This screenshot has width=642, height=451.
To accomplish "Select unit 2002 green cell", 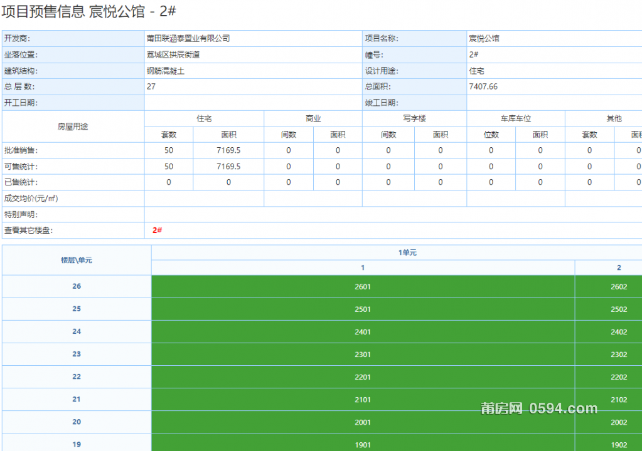I will click(609, 422).
